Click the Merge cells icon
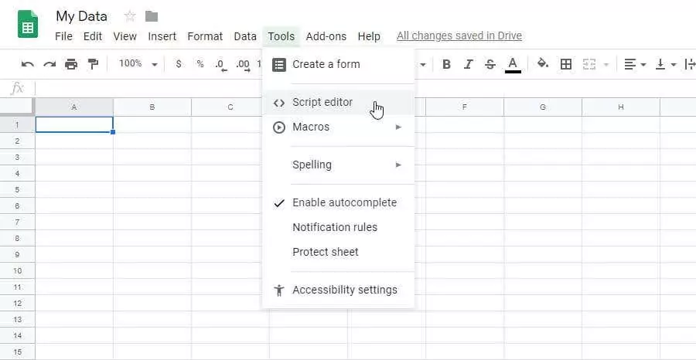Screen dimensions: 696x360 pyautogui.click(x=589, y=64)
